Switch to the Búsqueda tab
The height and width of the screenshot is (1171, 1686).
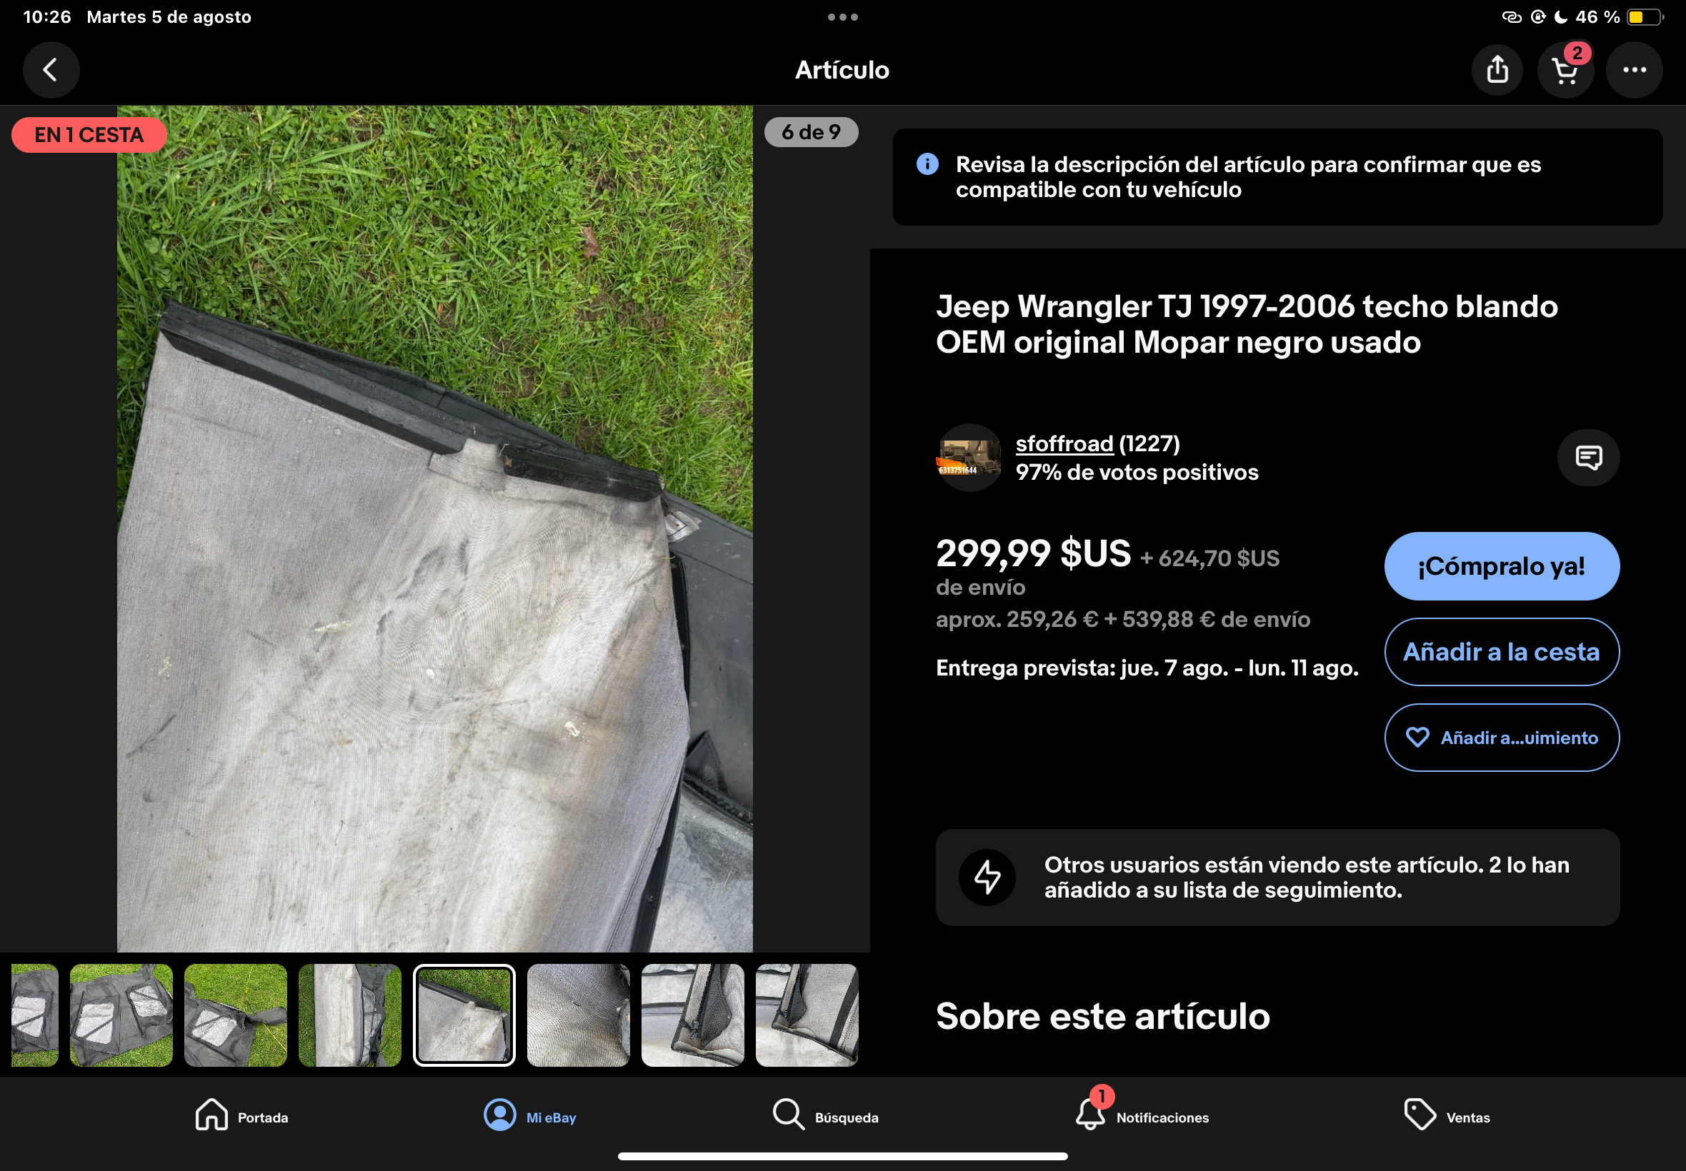point(826,1115)
